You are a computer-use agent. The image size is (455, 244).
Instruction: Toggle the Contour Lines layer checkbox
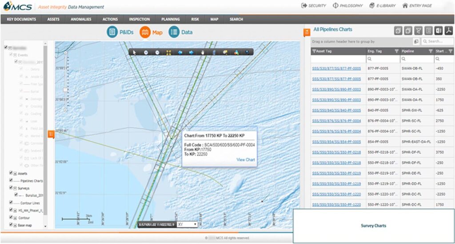pos(11,203)
